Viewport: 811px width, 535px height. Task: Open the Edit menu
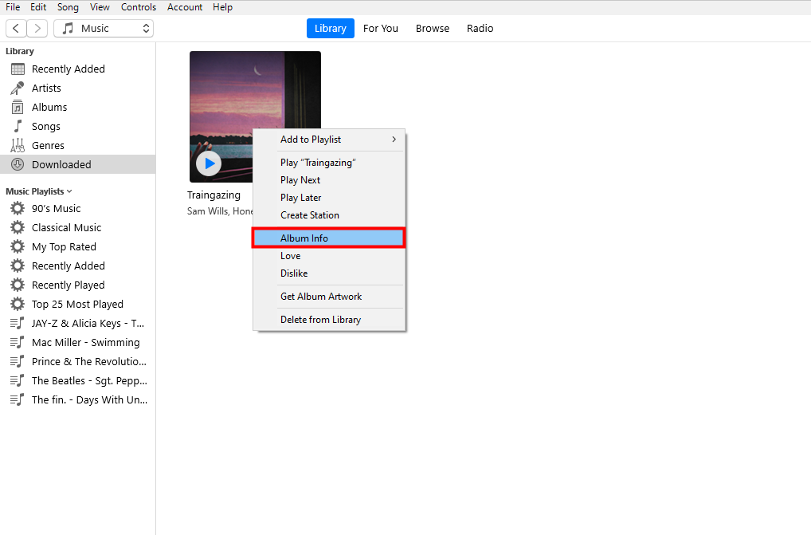tap(38, 7)
